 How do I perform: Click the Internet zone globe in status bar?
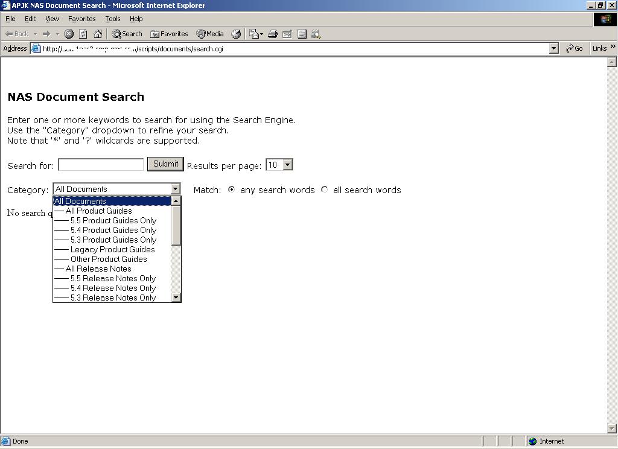(x=533, y=441)
